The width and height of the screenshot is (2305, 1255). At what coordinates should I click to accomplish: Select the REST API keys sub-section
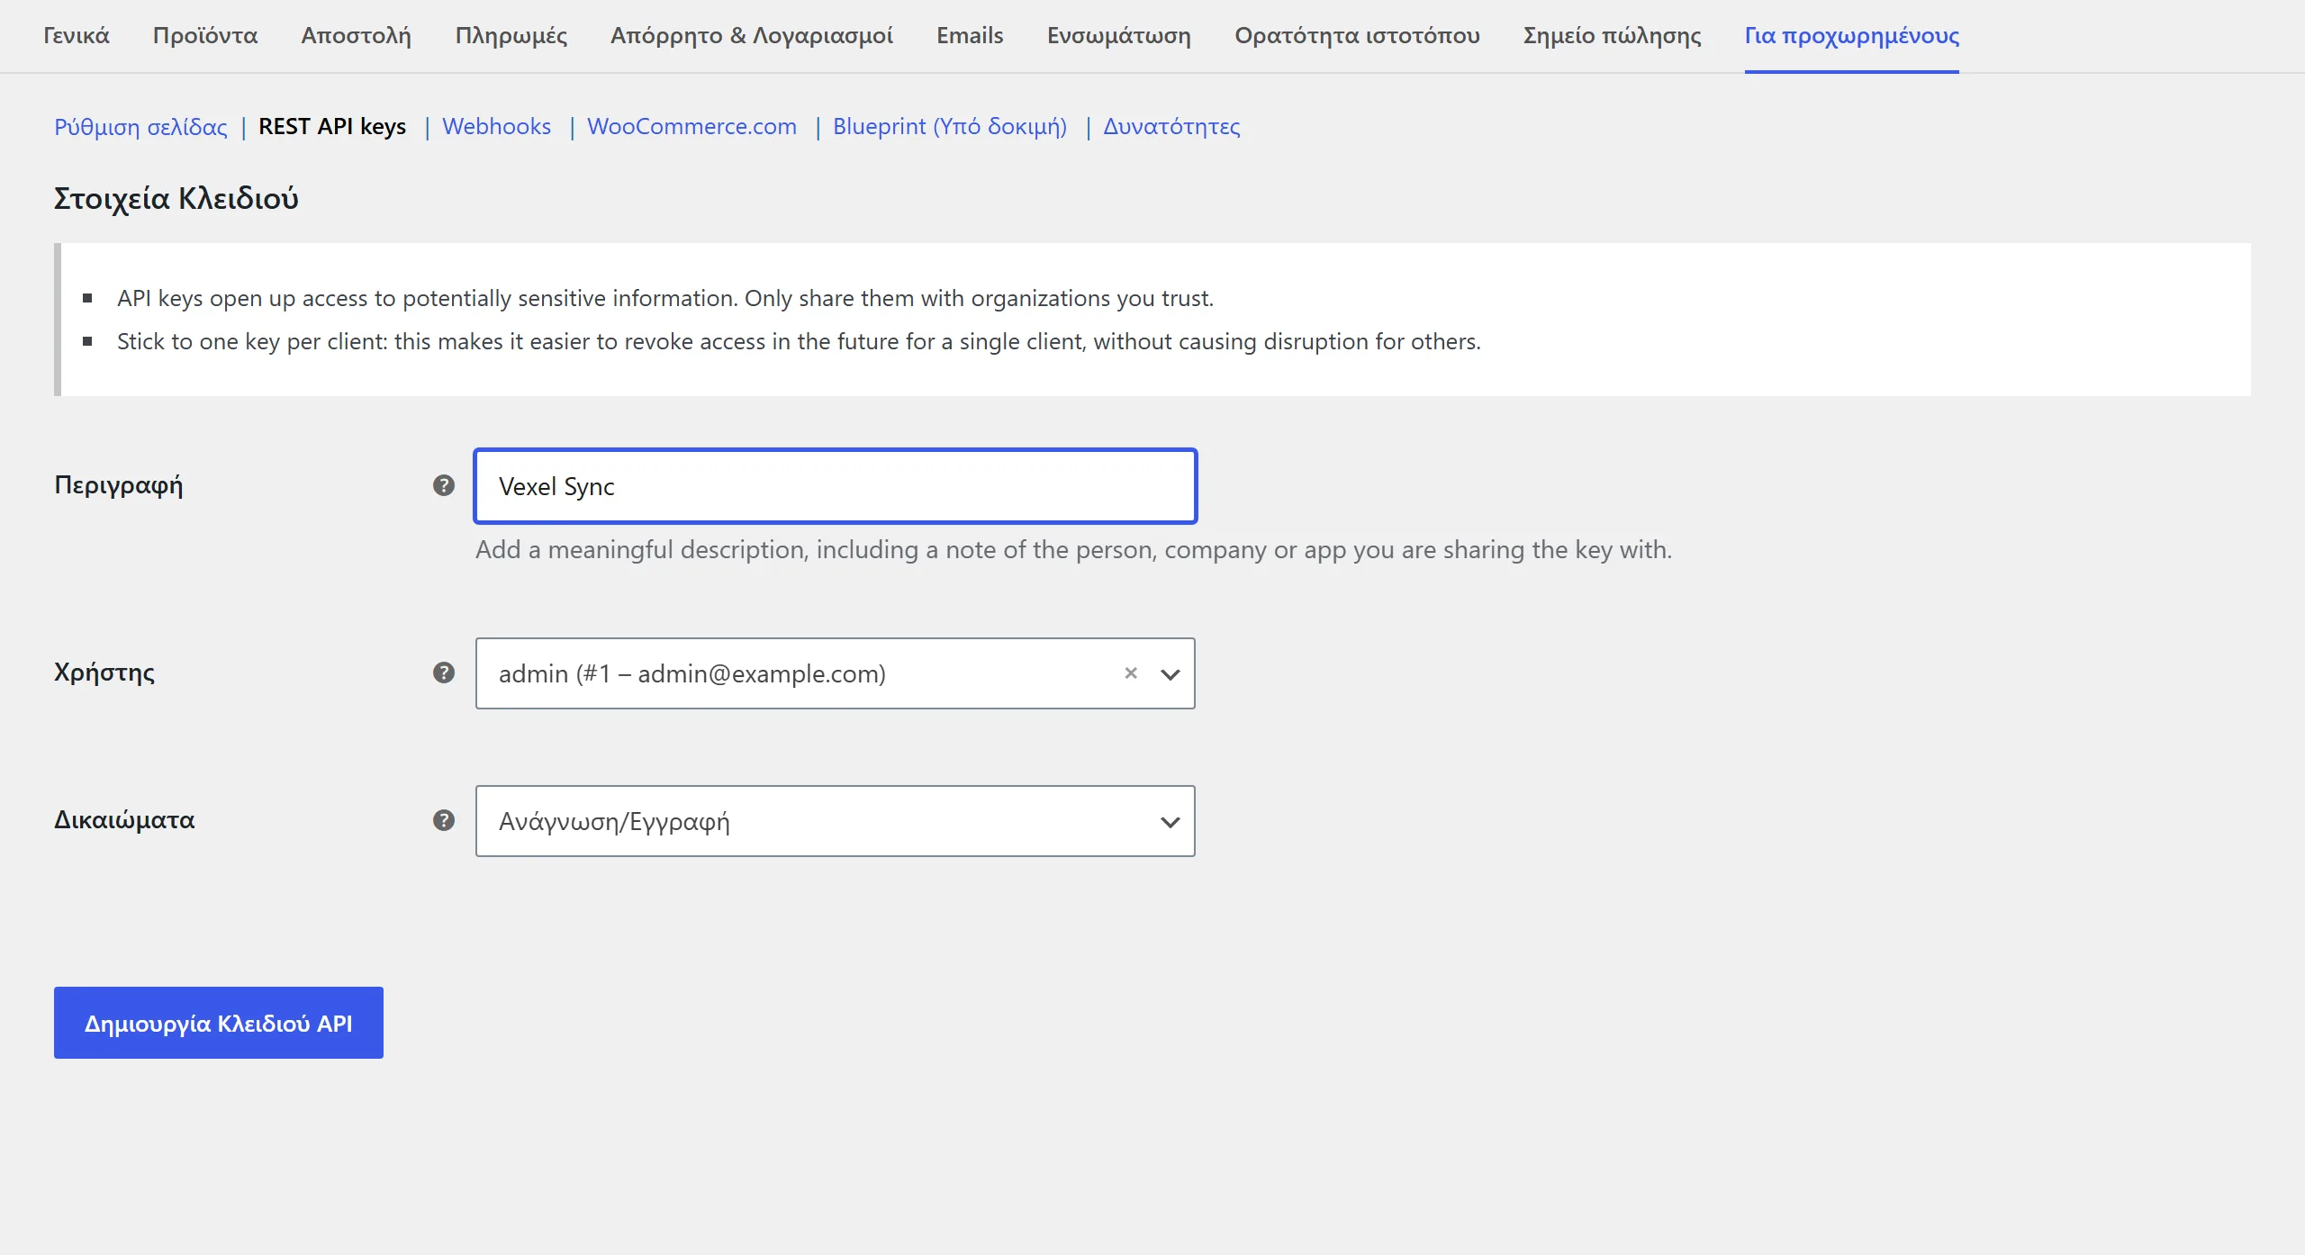(x=332, y=127)
